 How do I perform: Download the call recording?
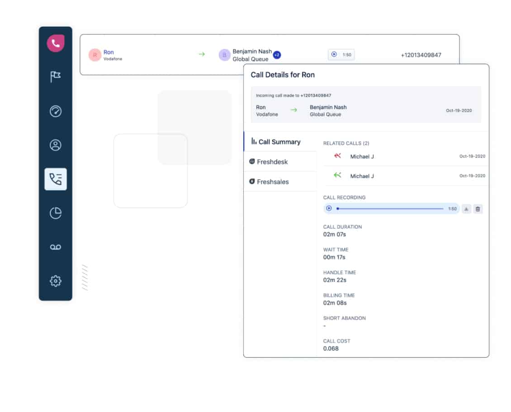click(466, 209)
